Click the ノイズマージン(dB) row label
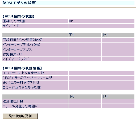The image size is (136, 122). pos(16,59)
